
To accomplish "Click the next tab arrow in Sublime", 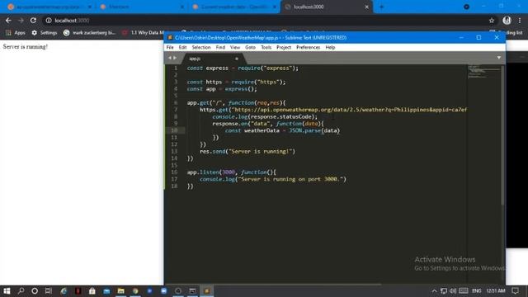I will (x=175, y=58).
